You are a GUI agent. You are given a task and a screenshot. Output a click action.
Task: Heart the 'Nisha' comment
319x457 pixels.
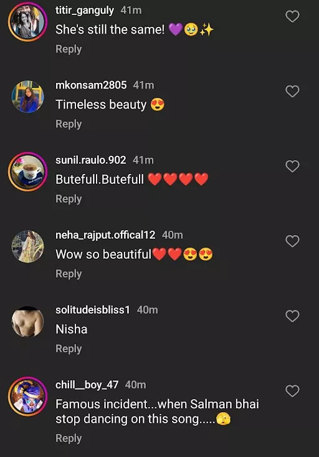pos(292,316)
